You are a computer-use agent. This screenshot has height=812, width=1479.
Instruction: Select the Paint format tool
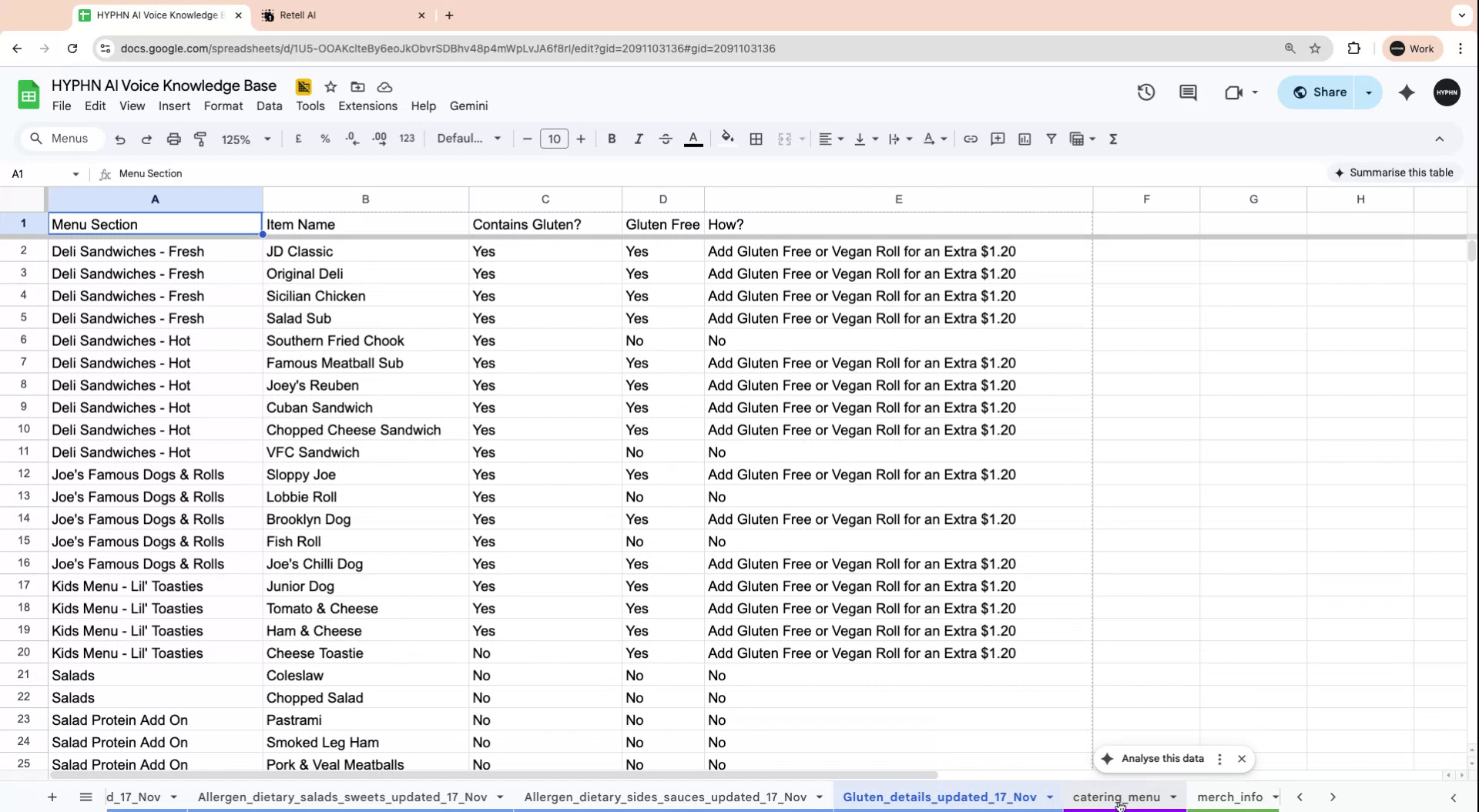(x=200, y=139)
